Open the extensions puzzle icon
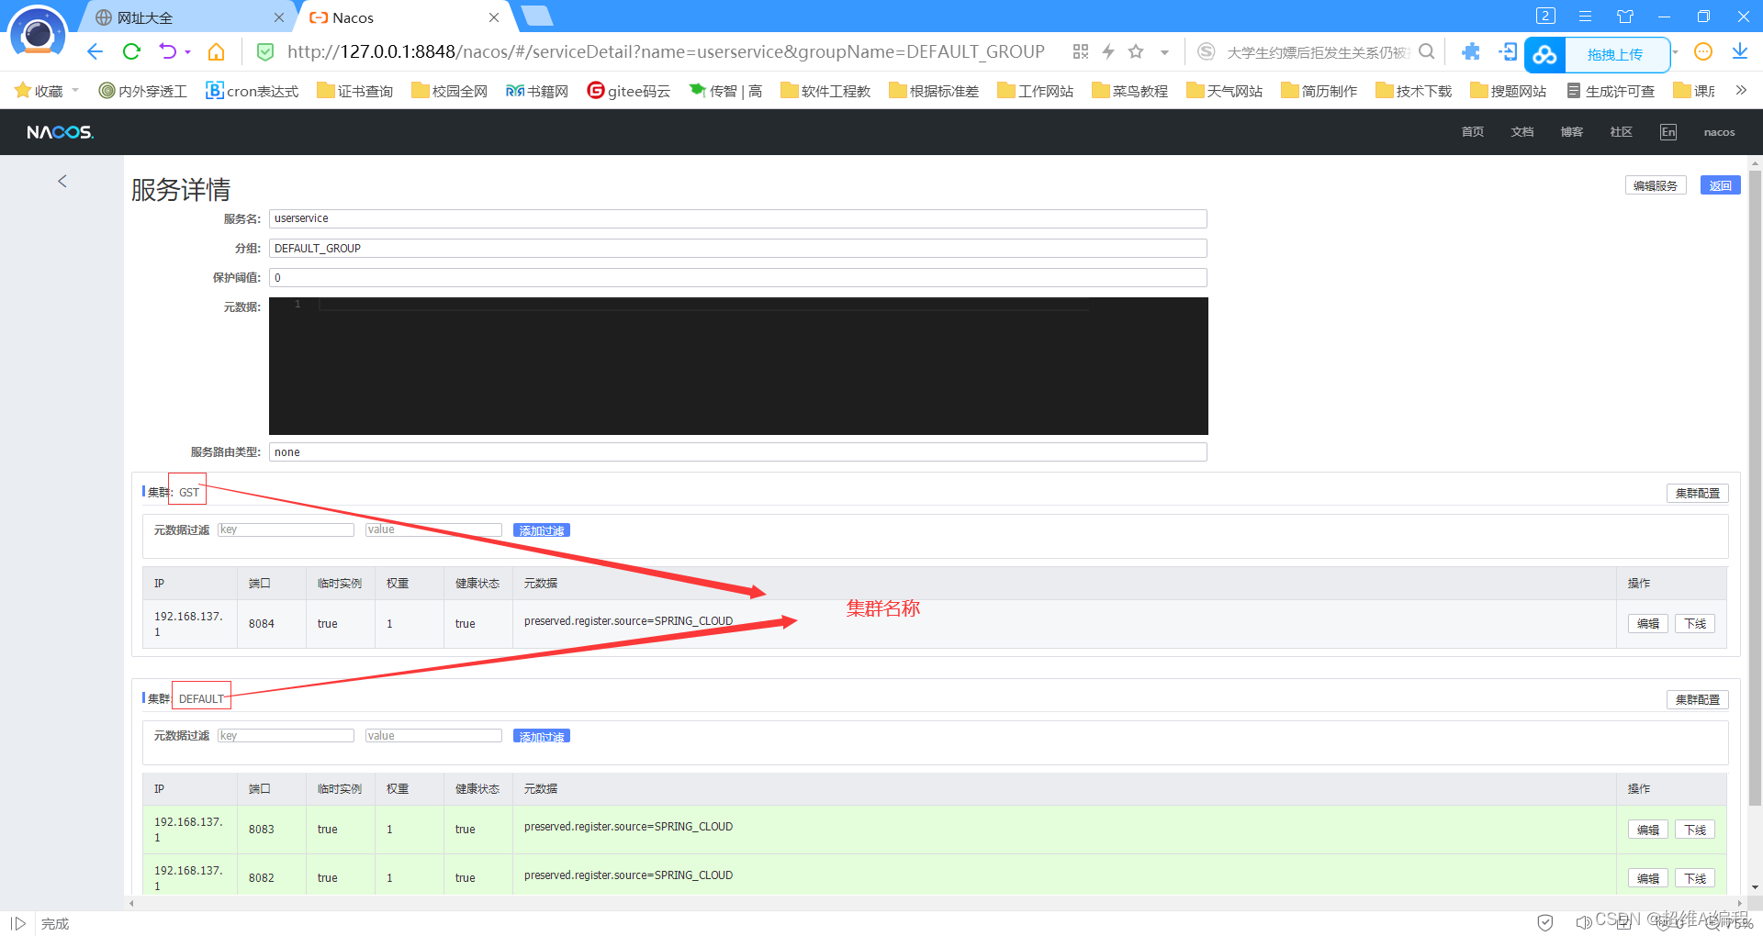Viewport: 1763px width, 936px height. tap(1471, 51)
